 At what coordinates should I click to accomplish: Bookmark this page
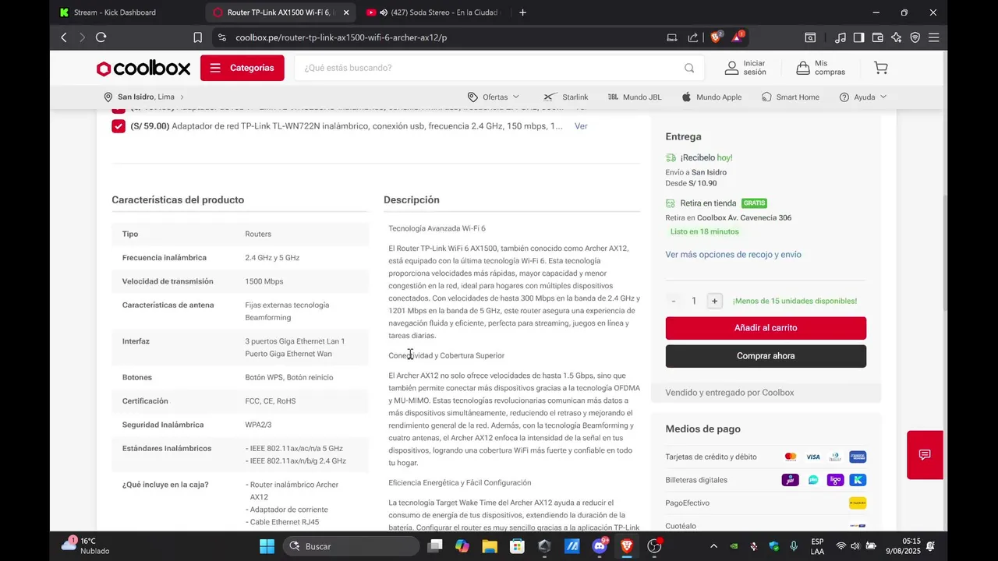[x=197, y=37]
